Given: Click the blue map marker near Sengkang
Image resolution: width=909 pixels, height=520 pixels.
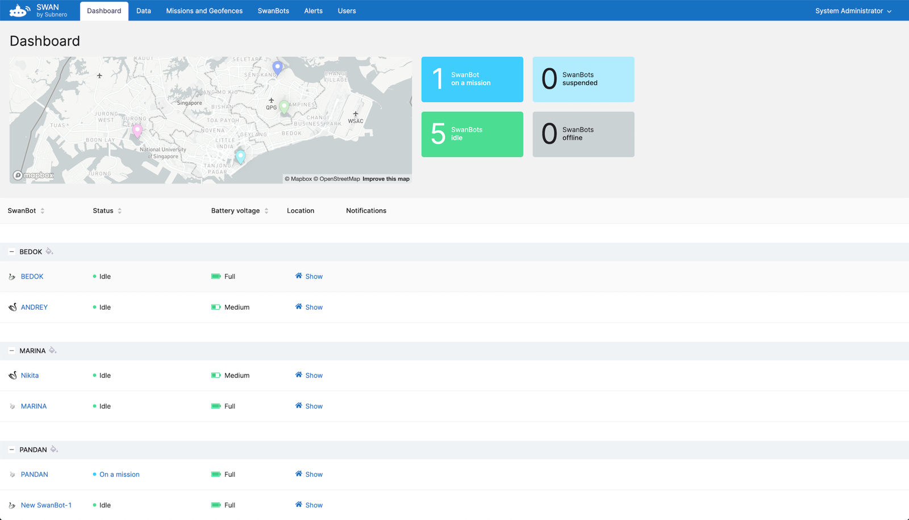Looking at the screenshot, I should pos(277,68).
